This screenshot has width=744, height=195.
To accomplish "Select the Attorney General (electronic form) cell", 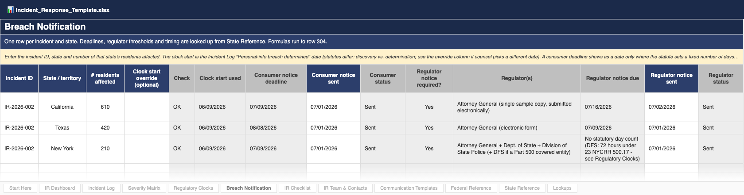I will pyautogui.click(x=517, y=128).
